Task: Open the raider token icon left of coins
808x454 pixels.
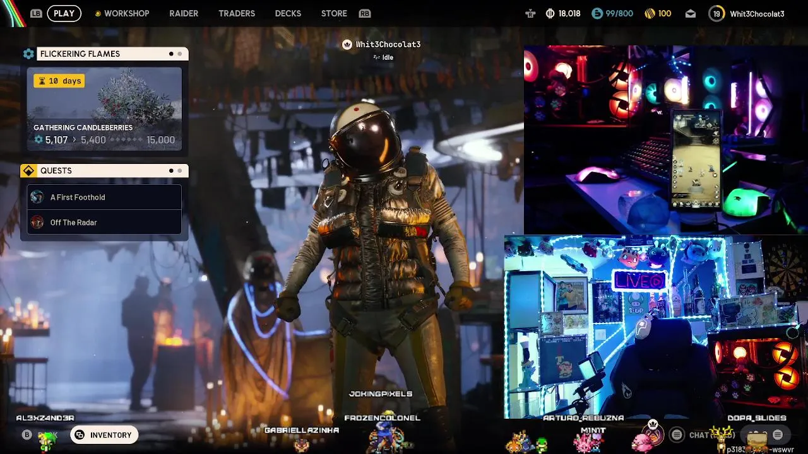Action: [530, 13]
